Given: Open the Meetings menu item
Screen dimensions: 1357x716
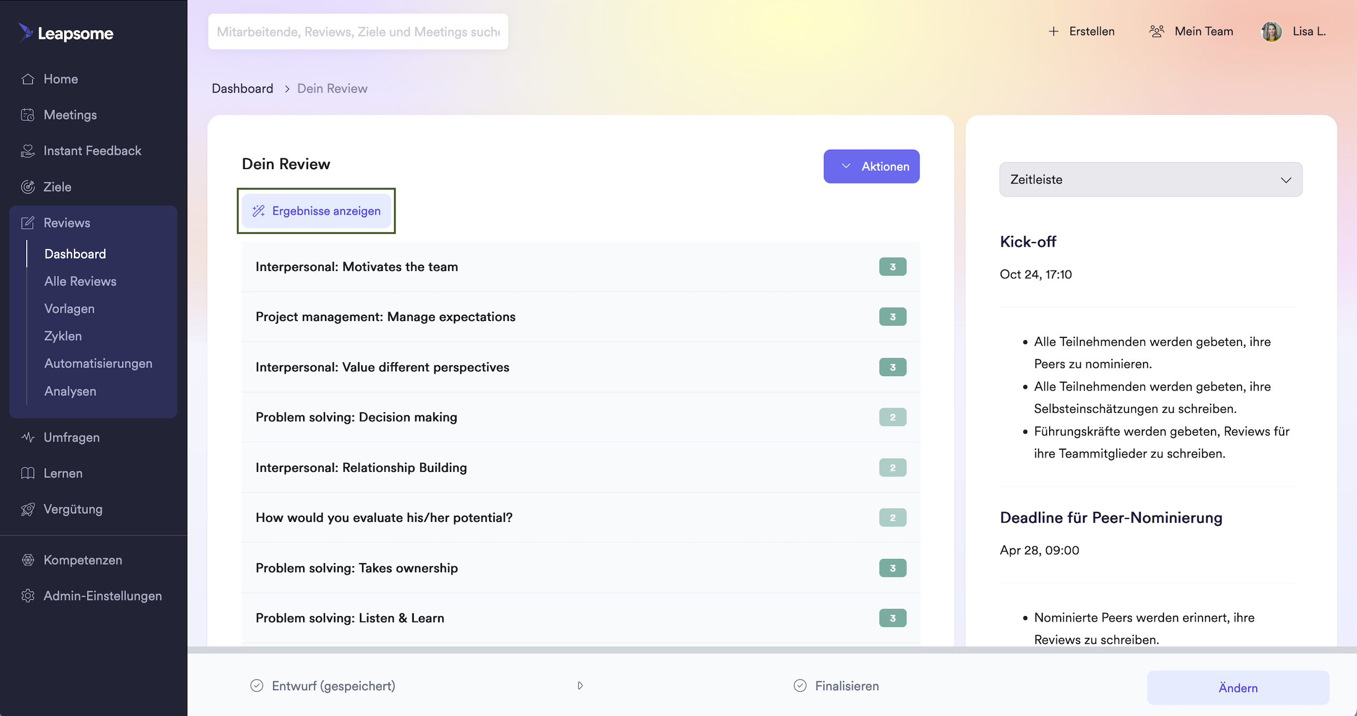Looking at the screenshot, I should [70, 115].
